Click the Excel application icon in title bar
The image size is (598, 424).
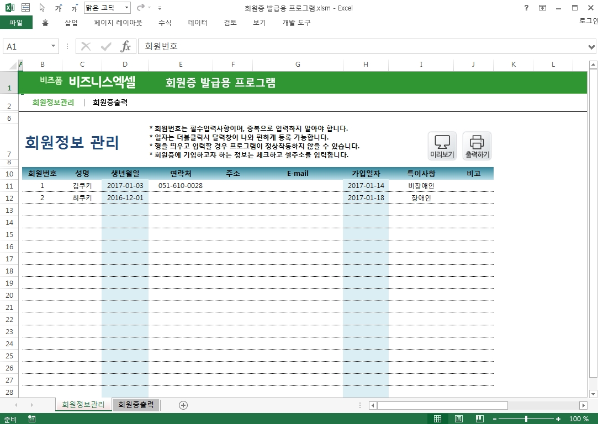[10, 8]
